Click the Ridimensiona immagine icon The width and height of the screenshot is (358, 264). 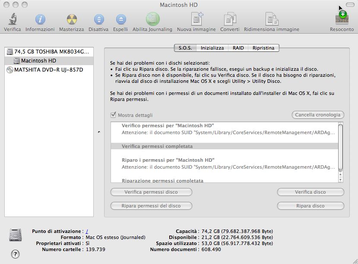272,19
